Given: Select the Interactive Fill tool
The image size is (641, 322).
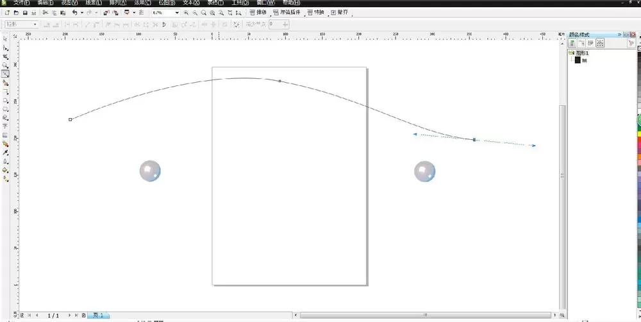Looking at the screenshot, I should [x=5, y=178].
